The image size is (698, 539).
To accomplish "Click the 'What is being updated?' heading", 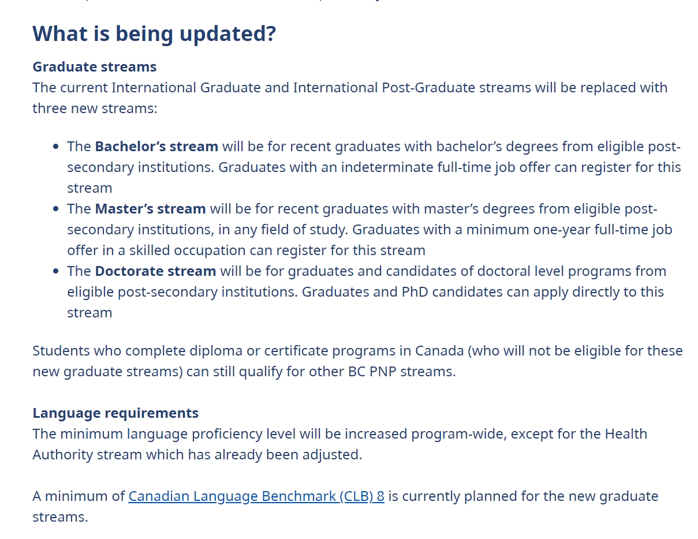I will pyautogui.click(x=154, y=34).
